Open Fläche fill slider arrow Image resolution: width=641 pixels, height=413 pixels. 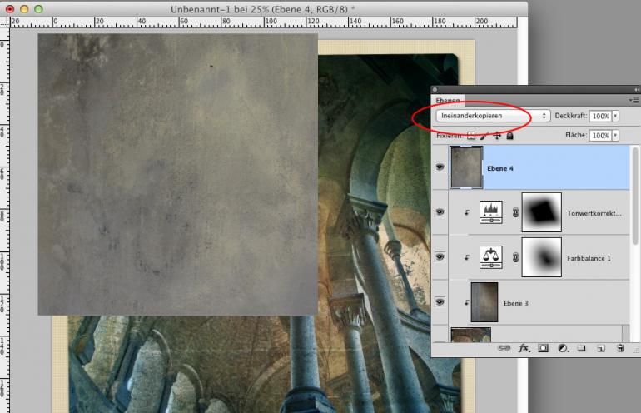click(615, 135)
